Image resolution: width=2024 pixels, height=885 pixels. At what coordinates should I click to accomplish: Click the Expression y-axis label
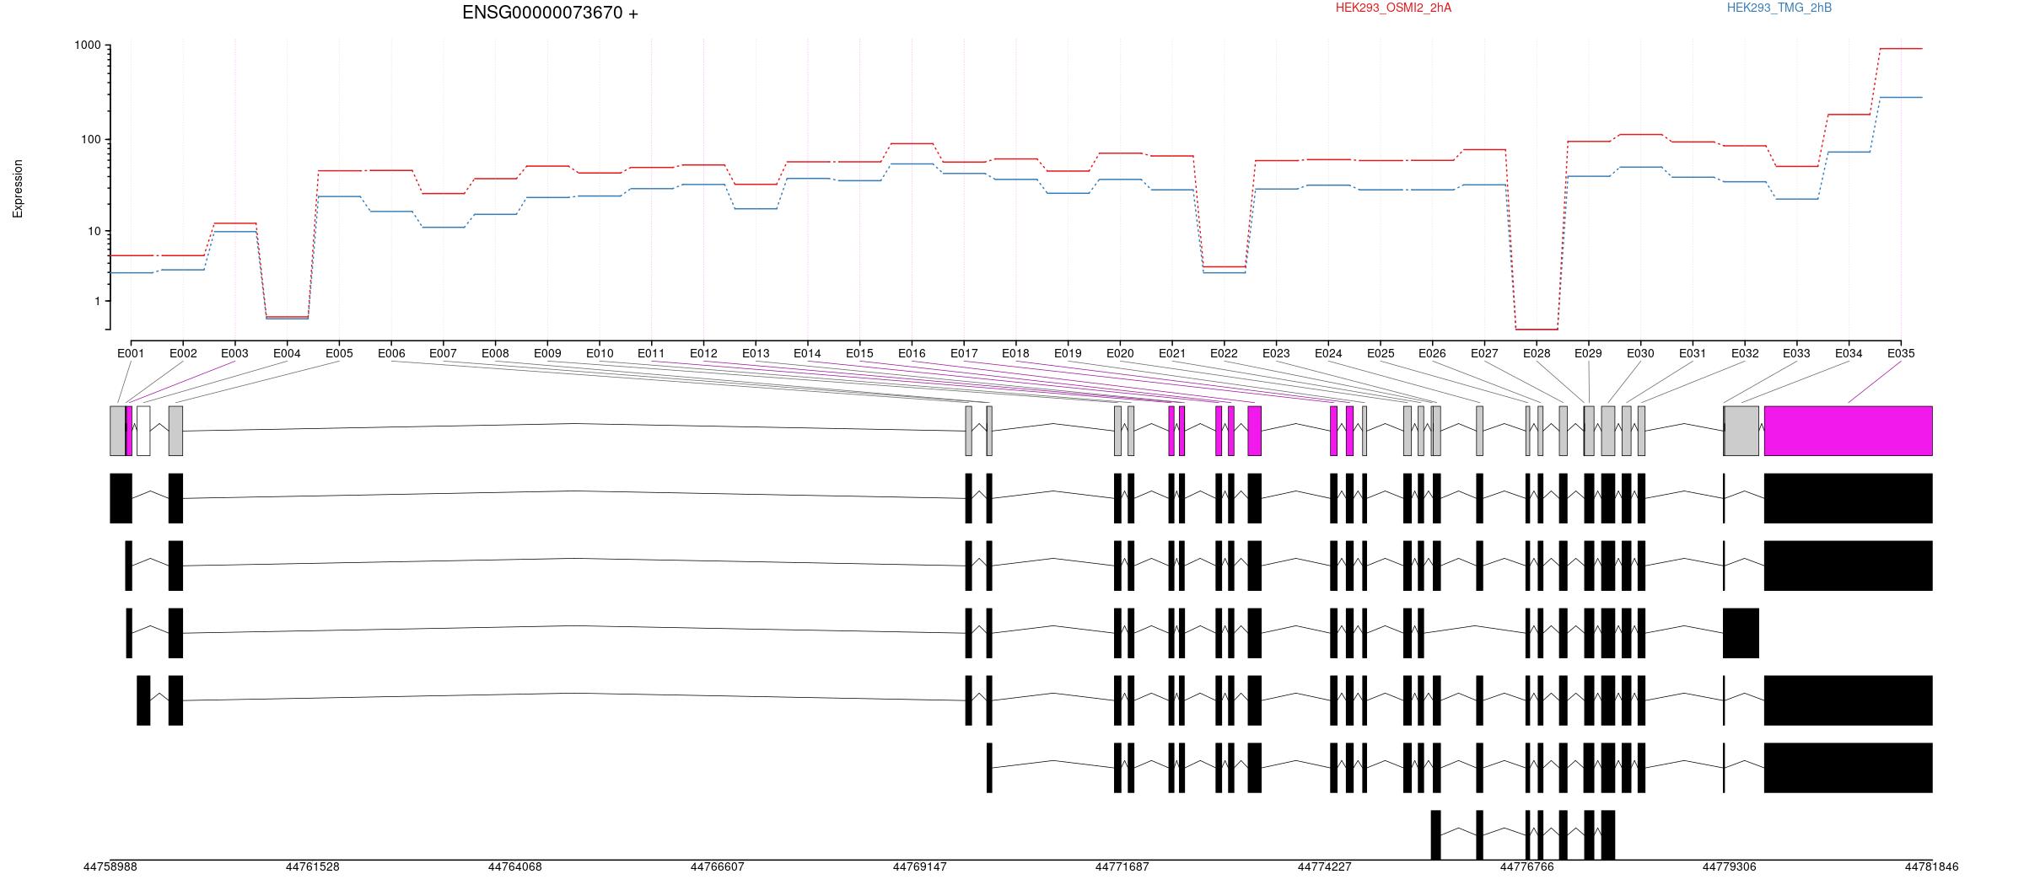[x=18, y=189]
